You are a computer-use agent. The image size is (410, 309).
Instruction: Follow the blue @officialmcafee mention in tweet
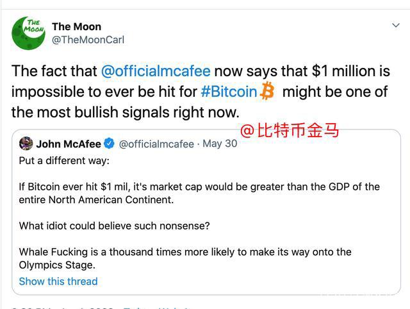click(x=156, y=71)
